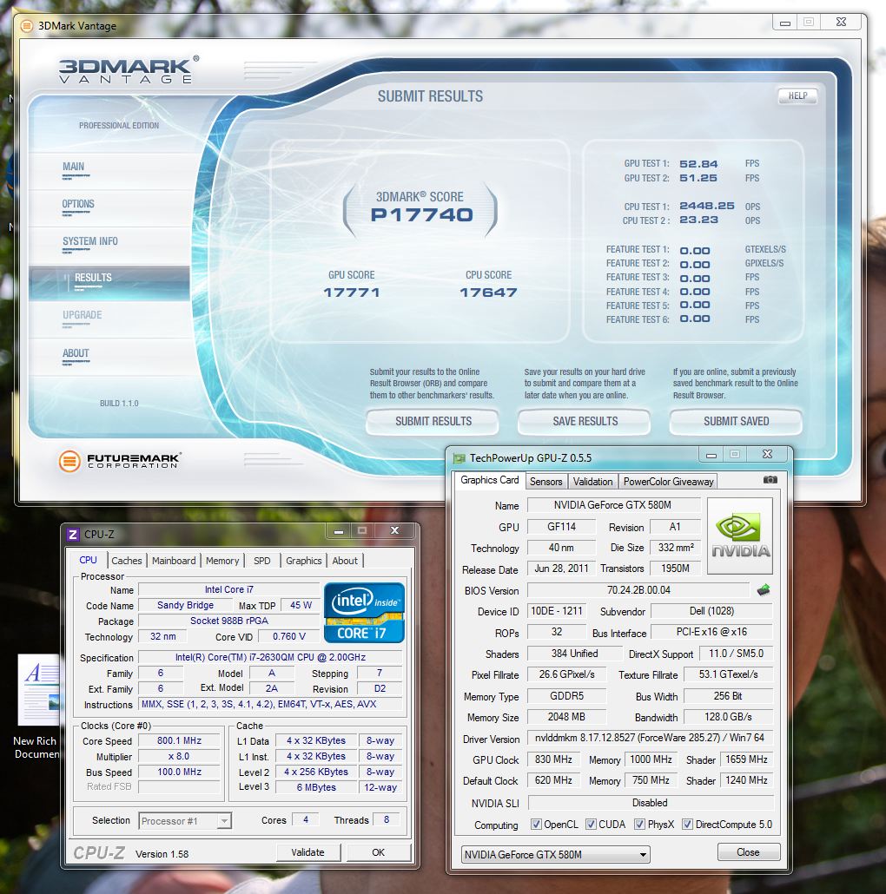Switch to the Mainboard tab in CPU-Z
The width and height of the screenshot is (886, 894).
(174, 561)
